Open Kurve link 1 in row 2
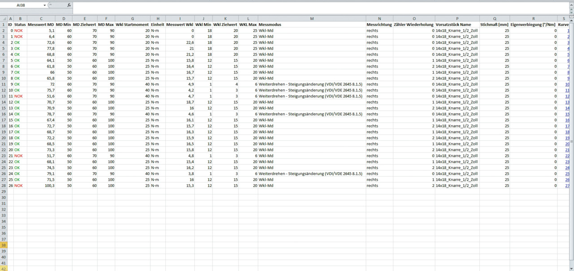 tap(568, 31)
